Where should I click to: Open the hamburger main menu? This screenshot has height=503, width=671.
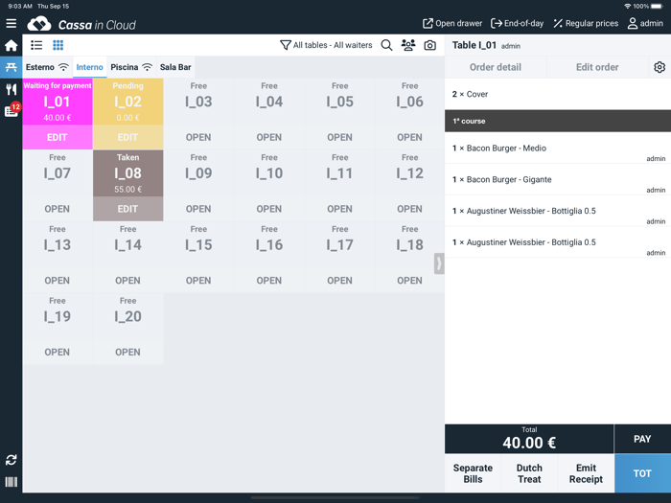[x=12, y=24]
